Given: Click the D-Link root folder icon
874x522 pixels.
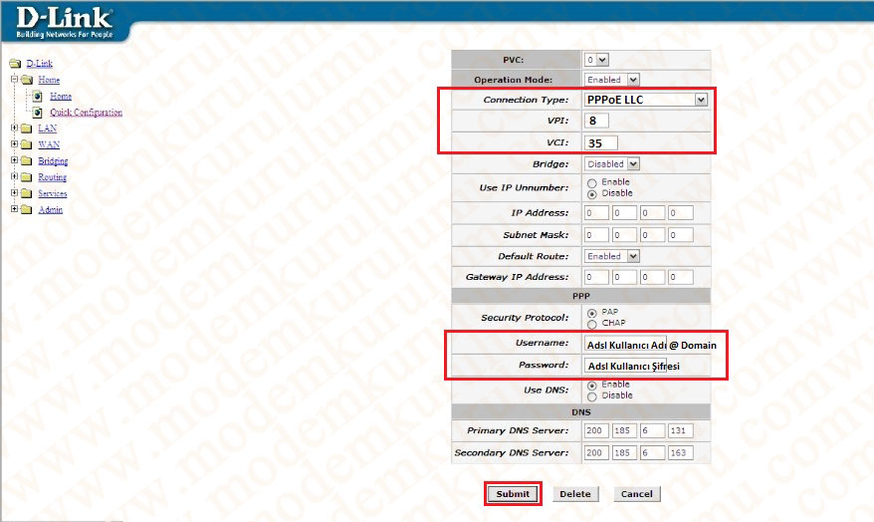Looking at the screenshot, I should click(15, 64).
